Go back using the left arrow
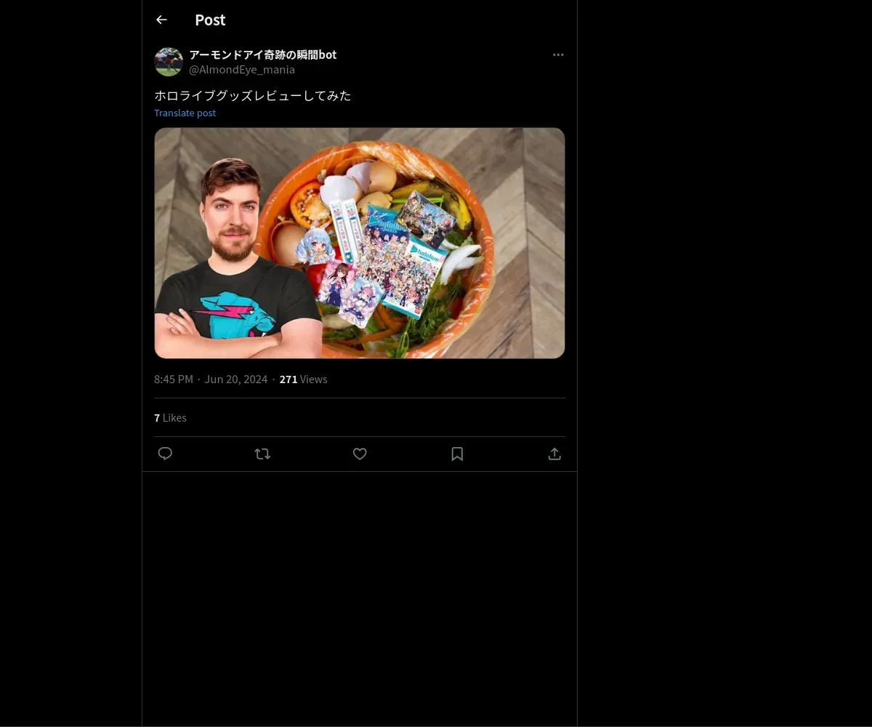Viewport: 872px width, 727px height. coord(161,20)
